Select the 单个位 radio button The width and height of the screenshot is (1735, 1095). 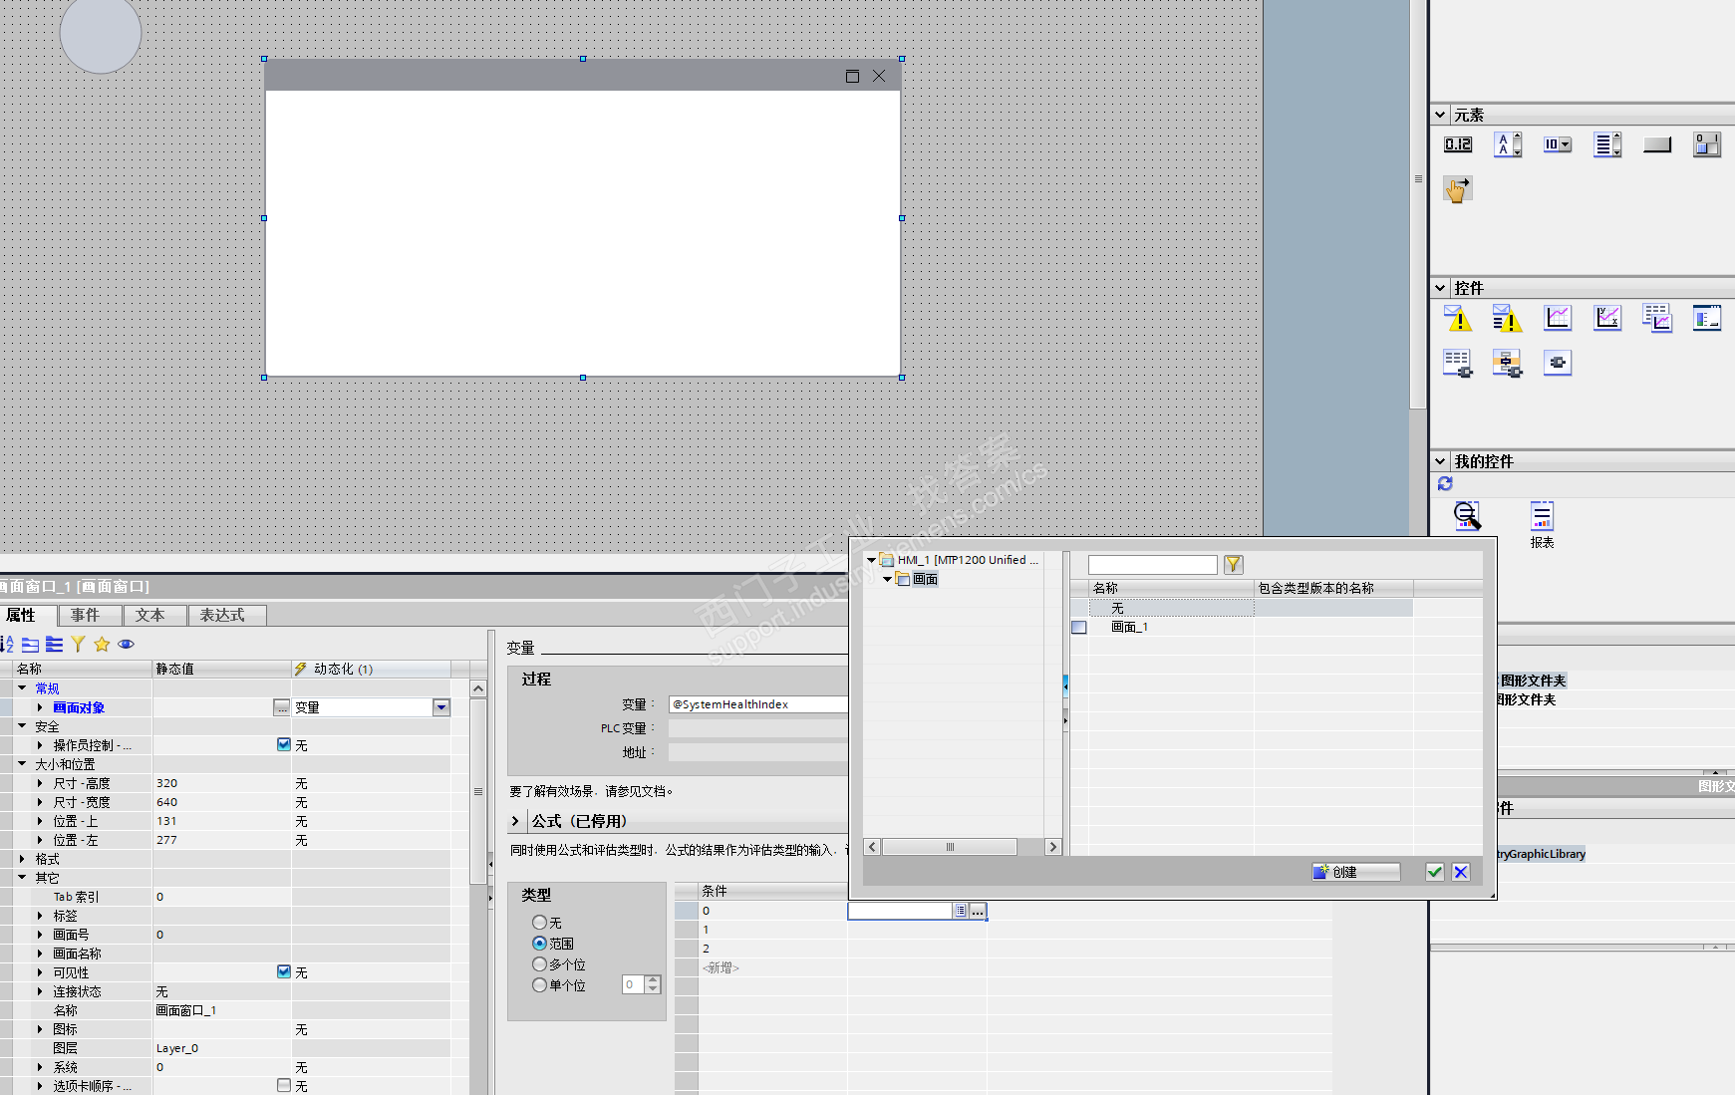[539, 985]
